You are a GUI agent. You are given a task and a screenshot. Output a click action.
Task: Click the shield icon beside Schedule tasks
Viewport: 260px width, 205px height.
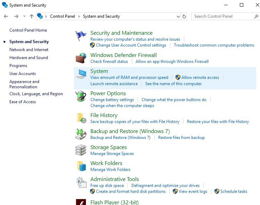(x=217, y=191)
